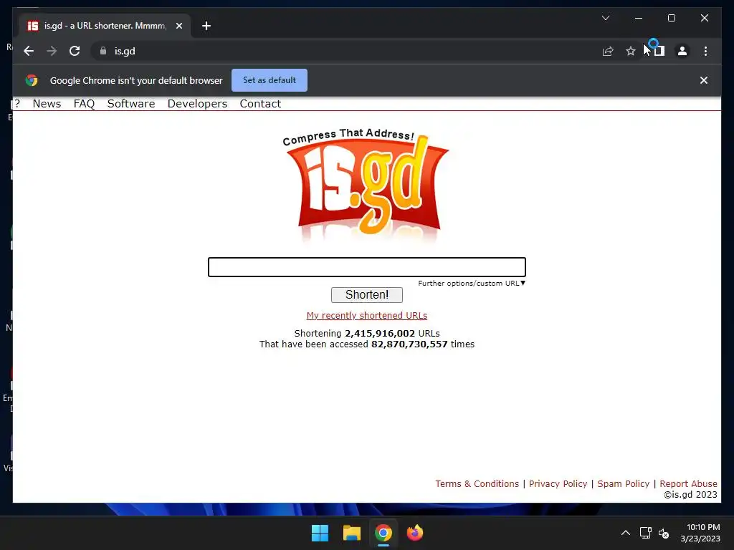Click the is.gd Compress That Address logo
The image size is (734, 550).
click(366, 185)
